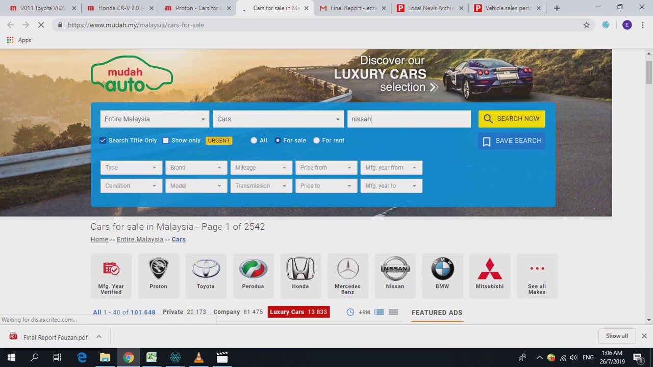Sort listings by date clock icon

[x=350, y=312]
